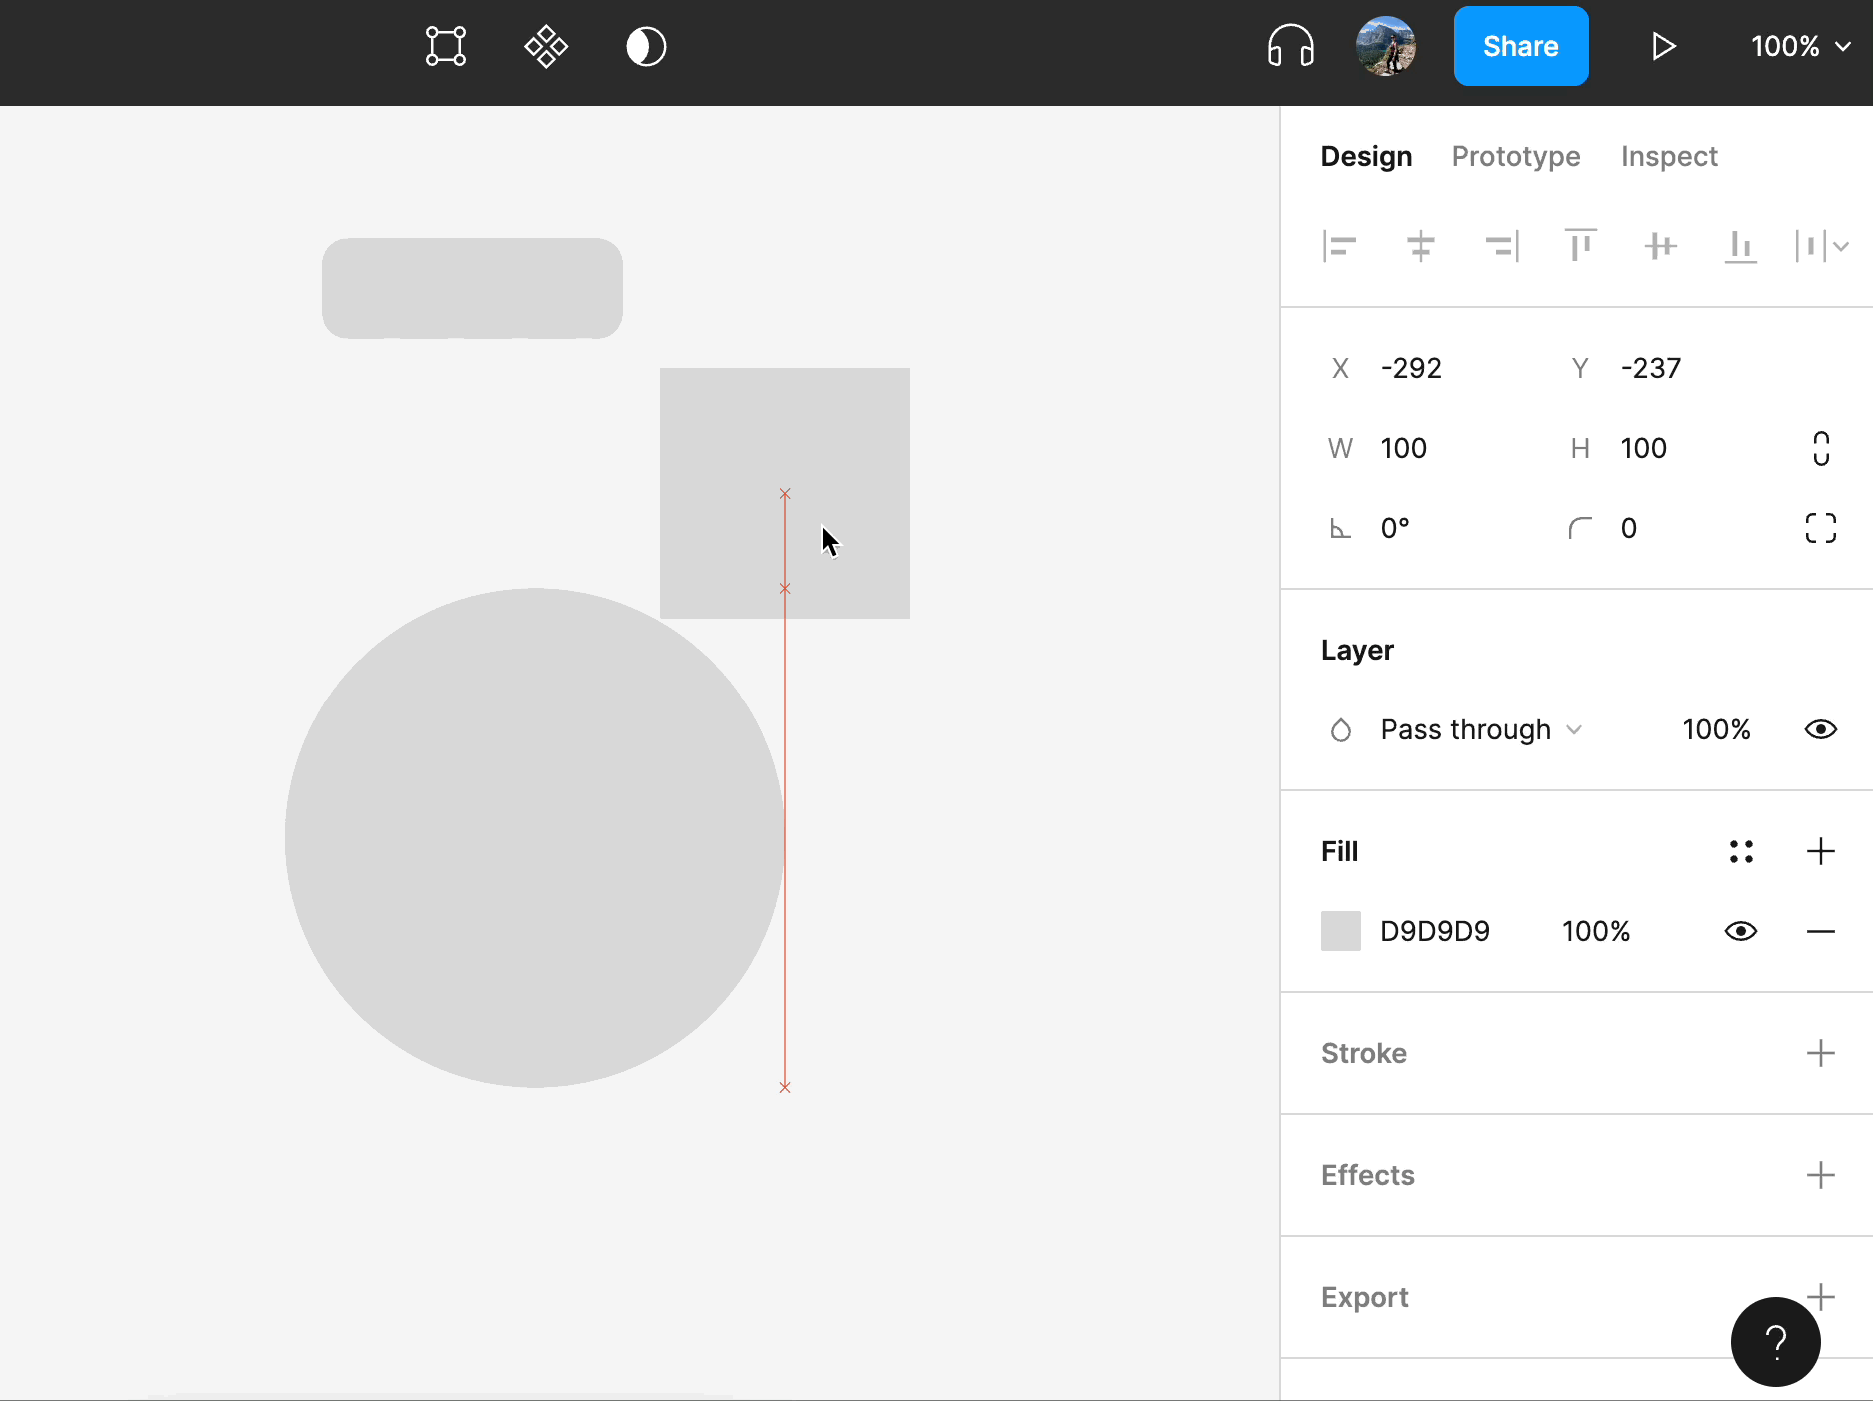This screenshot has height=1401, width=1873.
Task: Start audio conversation with headphones icon
Action: (x=1290, y=46)
